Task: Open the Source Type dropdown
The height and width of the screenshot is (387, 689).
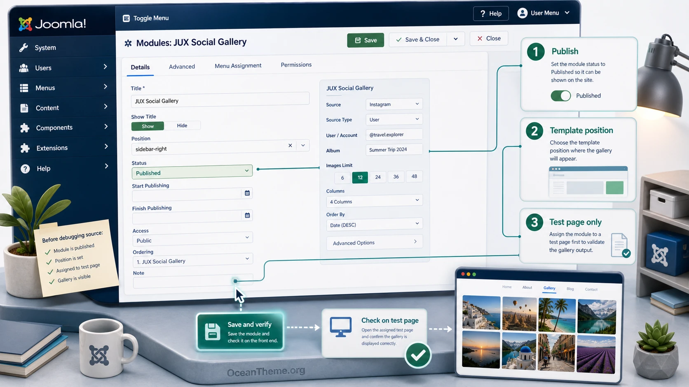Action: click(394, 119)
